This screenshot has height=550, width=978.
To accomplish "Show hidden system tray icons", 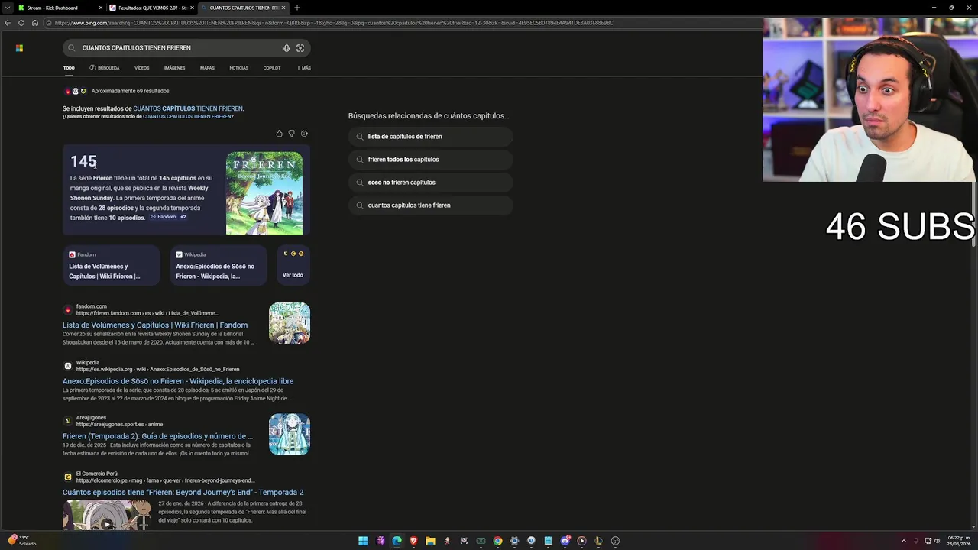I will click(904, 541).
